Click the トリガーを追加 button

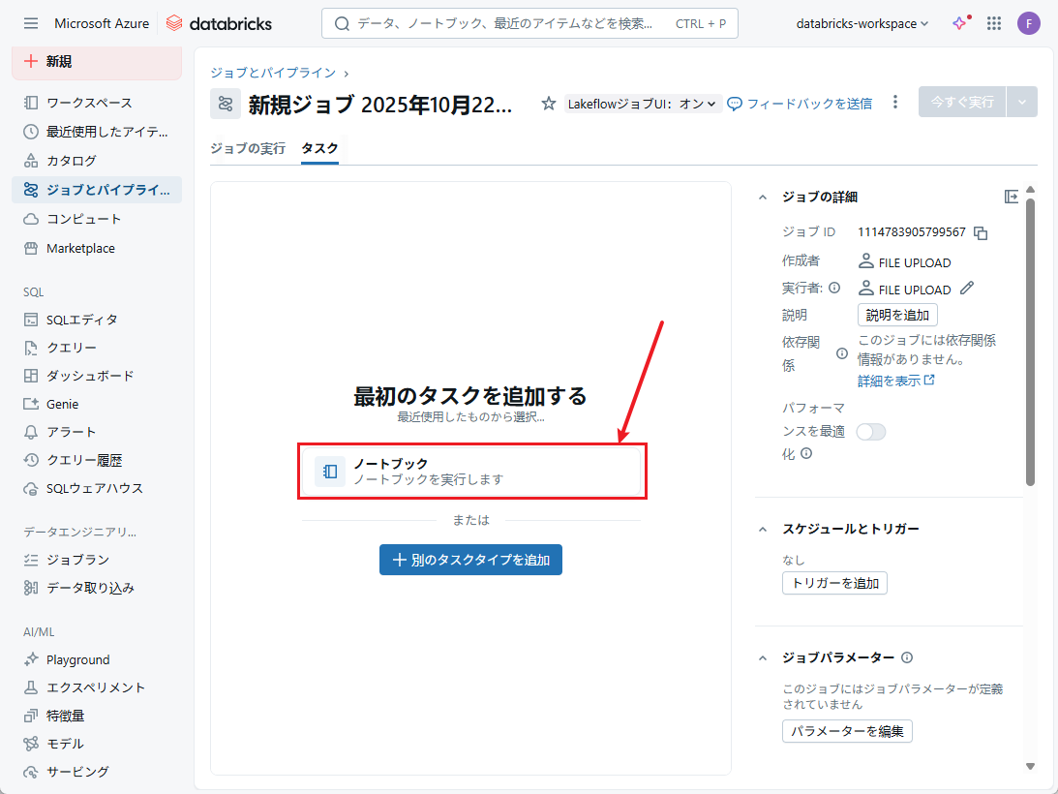pos(834,583)
